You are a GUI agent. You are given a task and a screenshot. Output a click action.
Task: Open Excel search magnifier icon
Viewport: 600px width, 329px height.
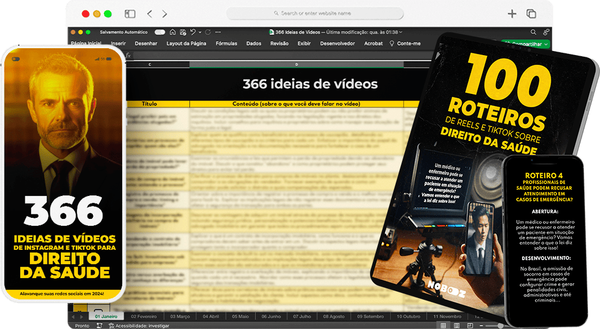click(x=533, y=32)
